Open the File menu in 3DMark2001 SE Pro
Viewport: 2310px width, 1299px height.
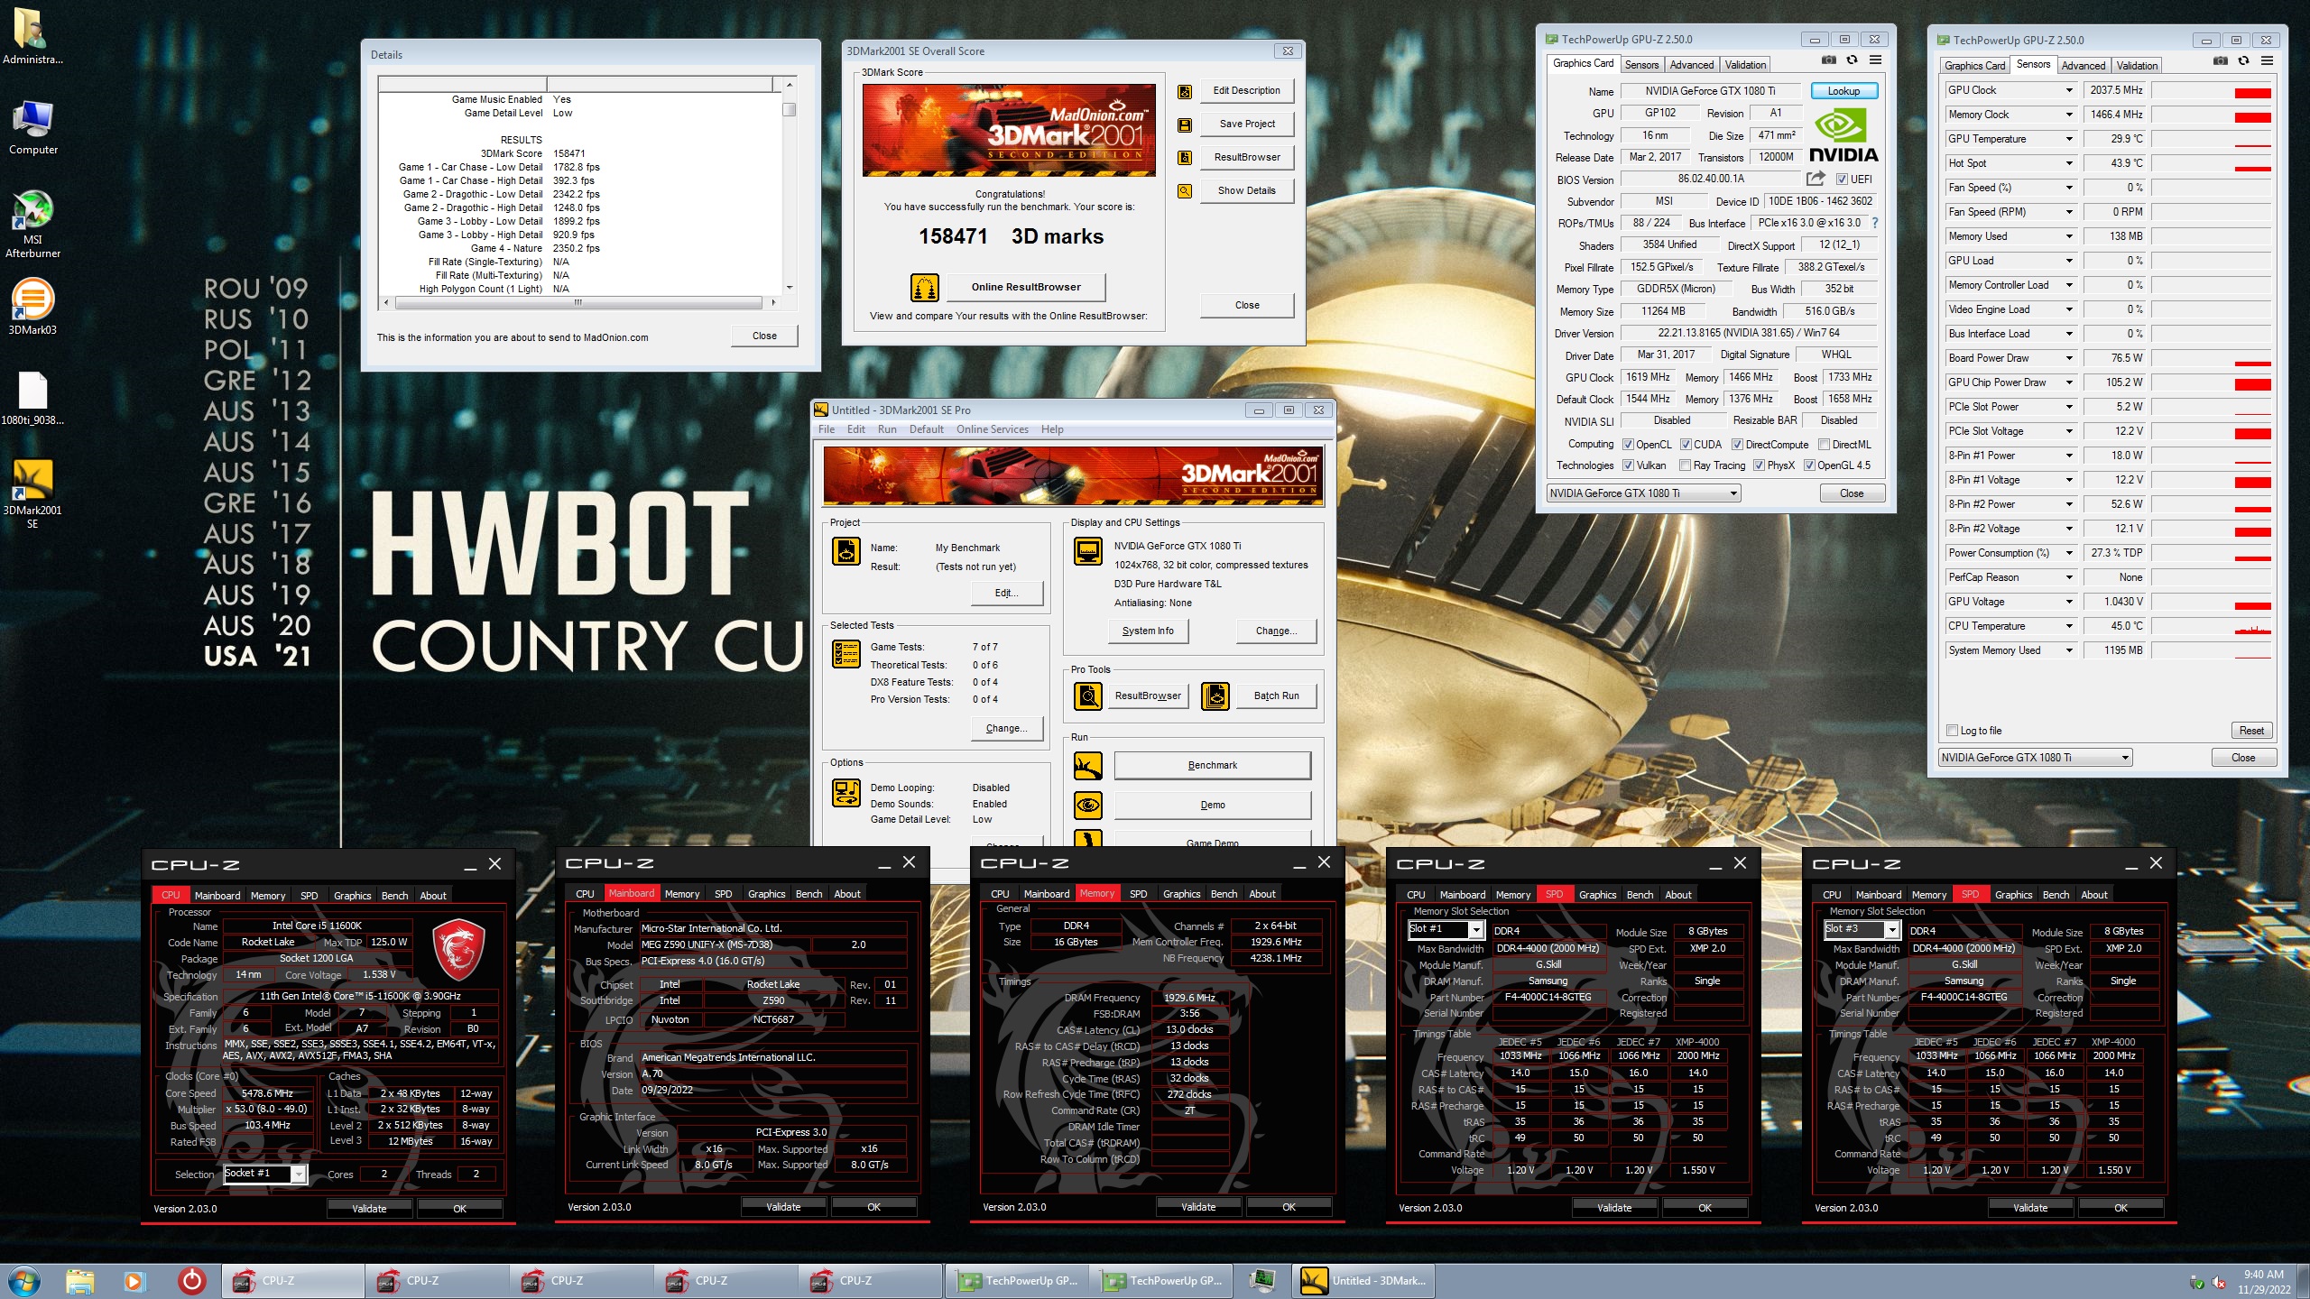pyautogui.click(x=826, y=429)
